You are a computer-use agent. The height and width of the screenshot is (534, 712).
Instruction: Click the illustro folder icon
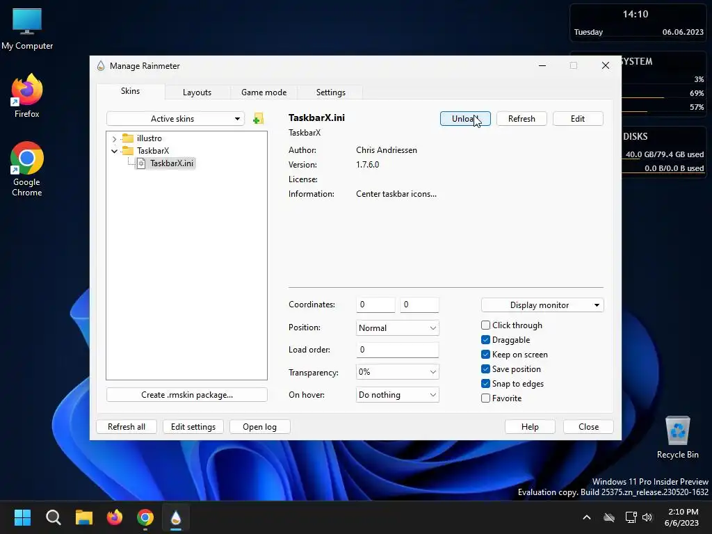coord(128,138)
